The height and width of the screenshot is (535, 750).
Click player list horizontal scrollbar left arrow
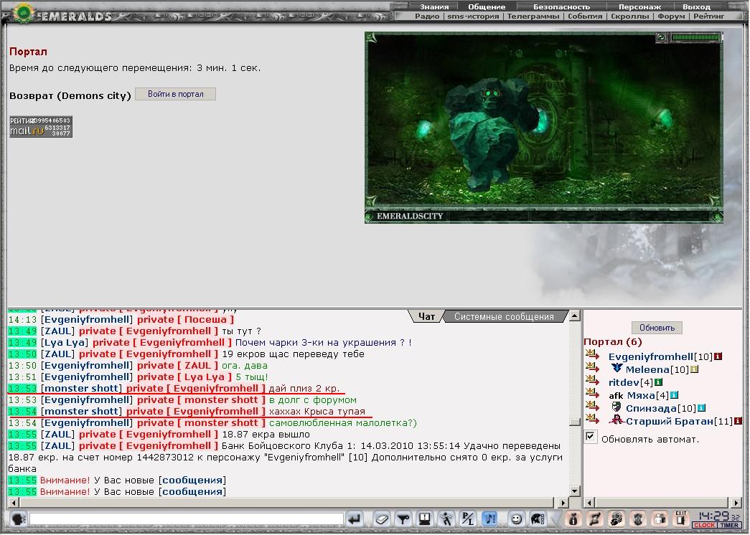pos(589,503)
